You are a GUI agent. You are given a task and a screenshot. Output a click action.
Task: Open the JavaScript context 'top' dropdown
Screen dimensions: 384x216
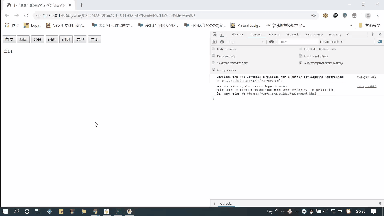(x=247, y=42)
